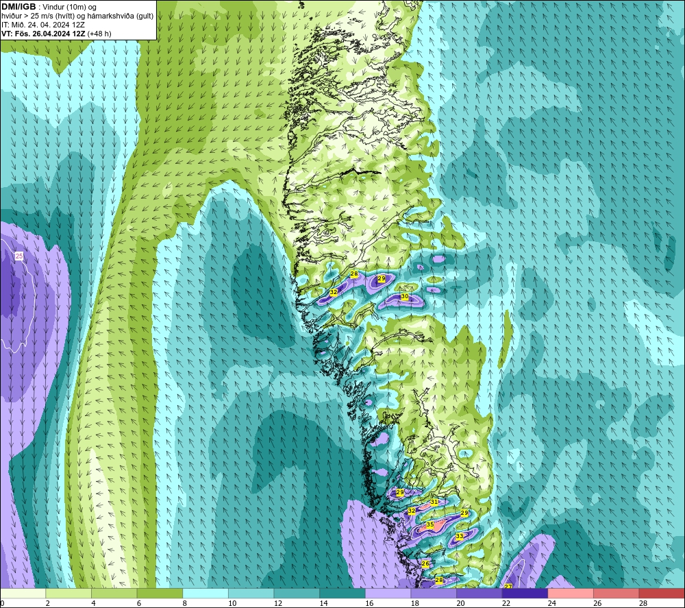The height and width of the screenshot is (608, 685).
Task: Click the yellow gust label 33
Action: click(x=459, y=536)
